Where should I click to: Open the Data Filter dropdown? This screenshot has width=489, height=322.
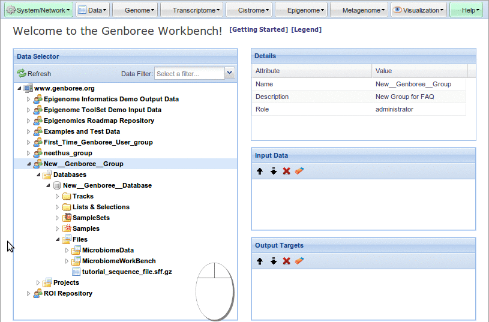click(x=229, y=73)
